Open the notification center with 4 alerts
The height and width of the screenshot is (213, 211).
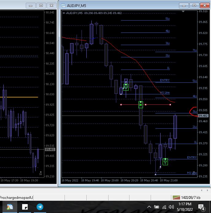click(x=201, y=207)
